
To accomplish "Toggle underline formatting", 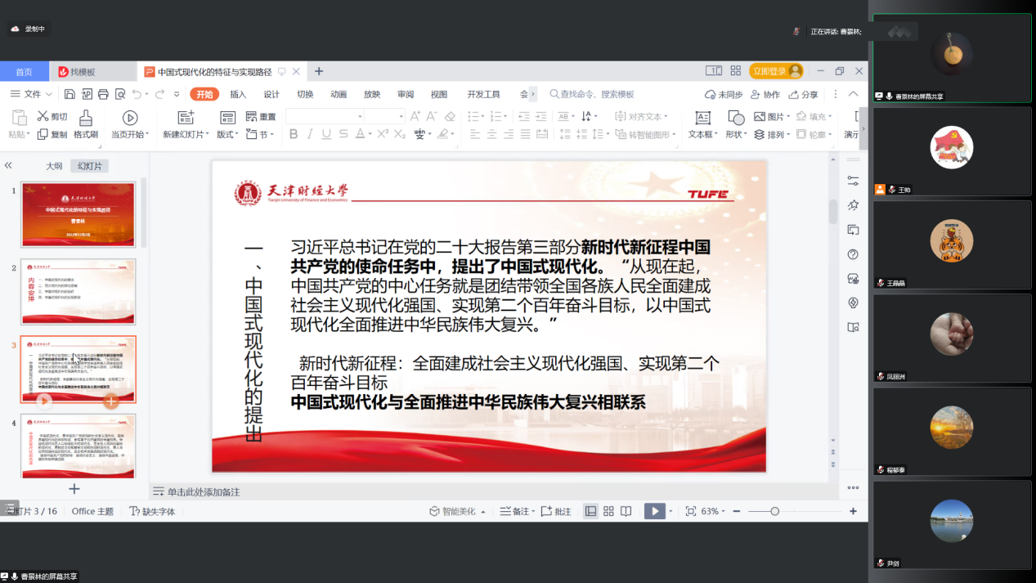I will pos(327,134).
